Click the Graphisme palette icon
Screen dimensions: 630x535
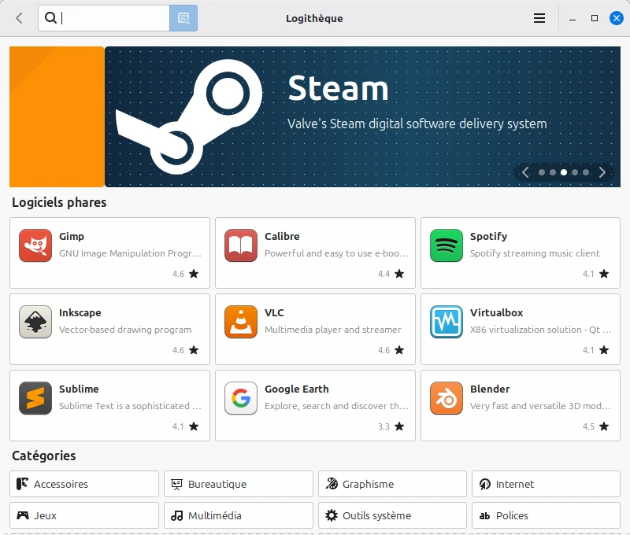(x=332, y=484)
